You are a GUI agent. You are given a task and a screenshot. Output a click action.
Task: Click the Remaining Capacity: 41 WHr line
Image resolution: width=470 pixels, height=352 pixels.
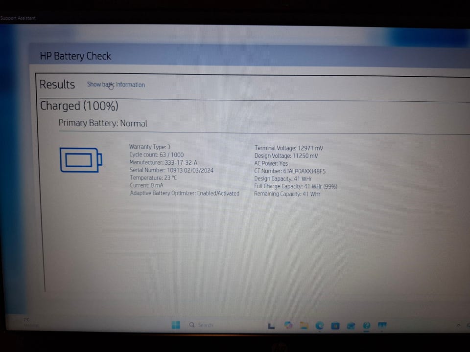(x=287, y=194)
